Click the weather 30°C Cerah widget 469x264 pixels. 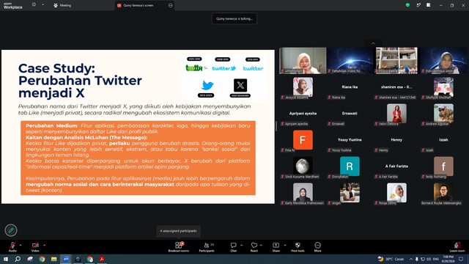(391, 259)
